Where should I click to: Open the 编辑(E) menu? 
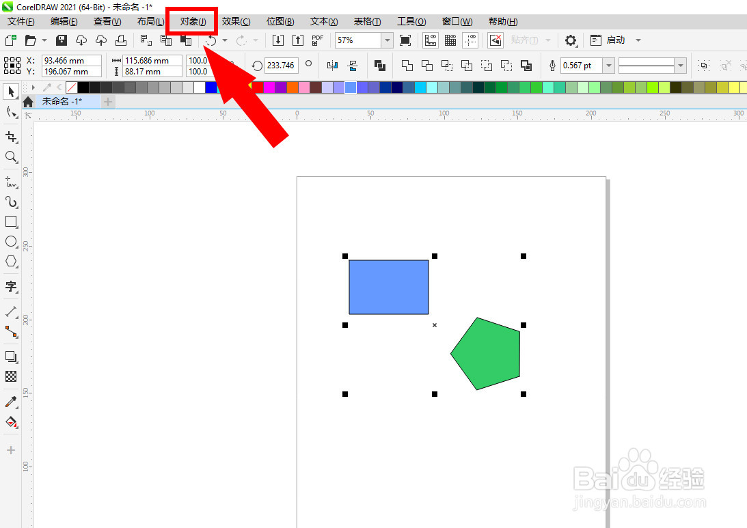(64, 21)
